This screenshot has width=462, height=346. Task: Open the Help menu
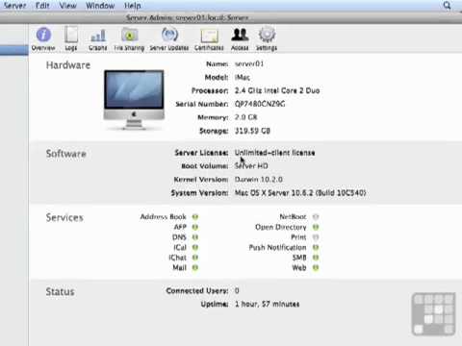tap(133, 6)
